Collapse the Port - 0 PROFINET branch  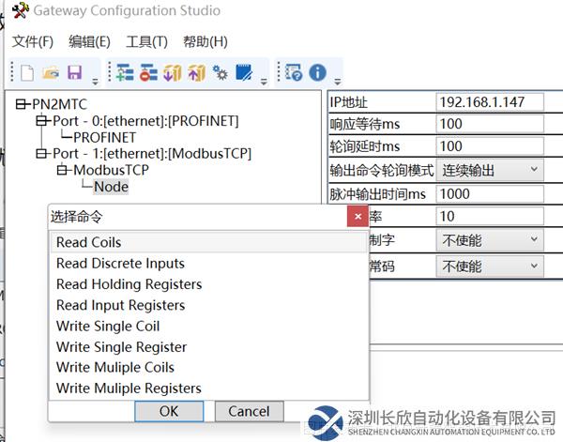[x=42, y=121]
